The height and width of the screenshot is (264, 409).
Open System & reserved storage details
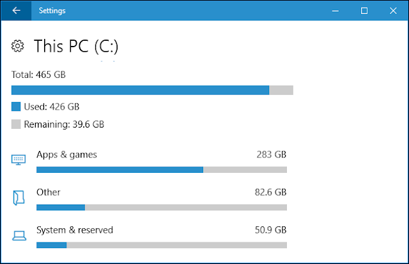[x=74, y=230]
